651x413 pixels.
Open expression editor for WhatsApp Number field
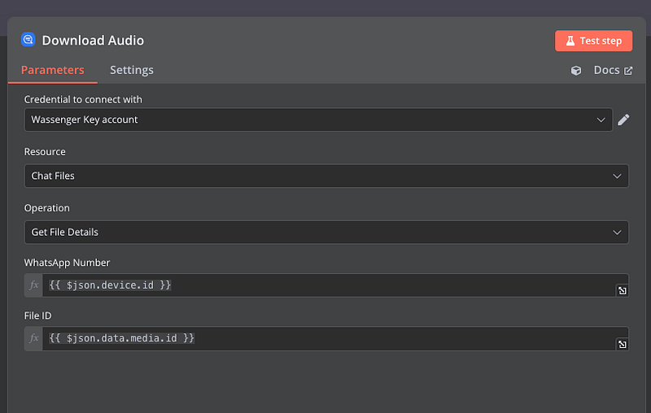(x=622, y=291)
